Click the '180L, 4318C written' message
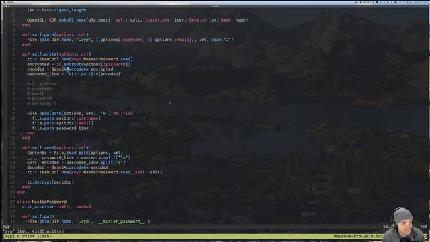This screenshot has height=242, width=430. 41,231
